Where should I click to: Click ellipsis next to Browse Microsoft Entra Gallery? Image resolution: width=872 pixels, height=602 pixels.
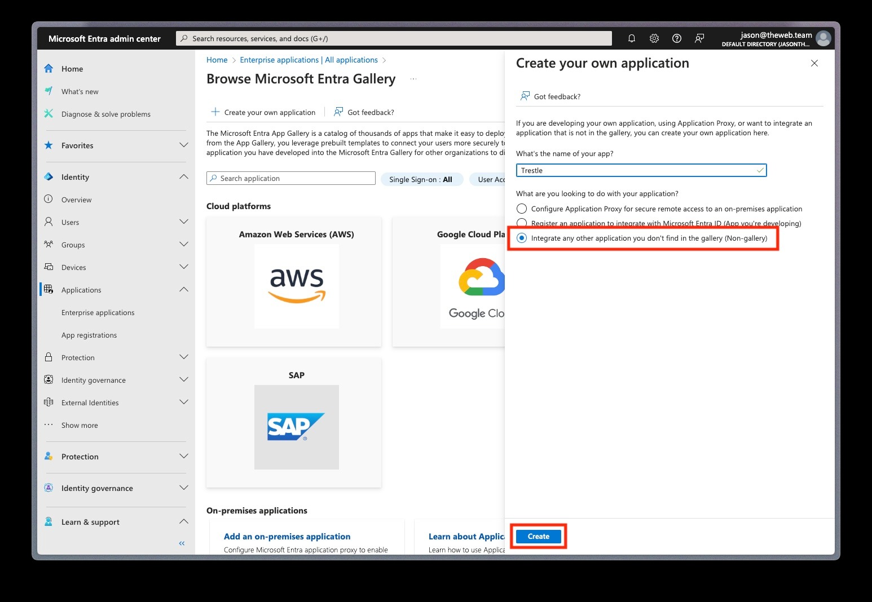pos(413,79)
